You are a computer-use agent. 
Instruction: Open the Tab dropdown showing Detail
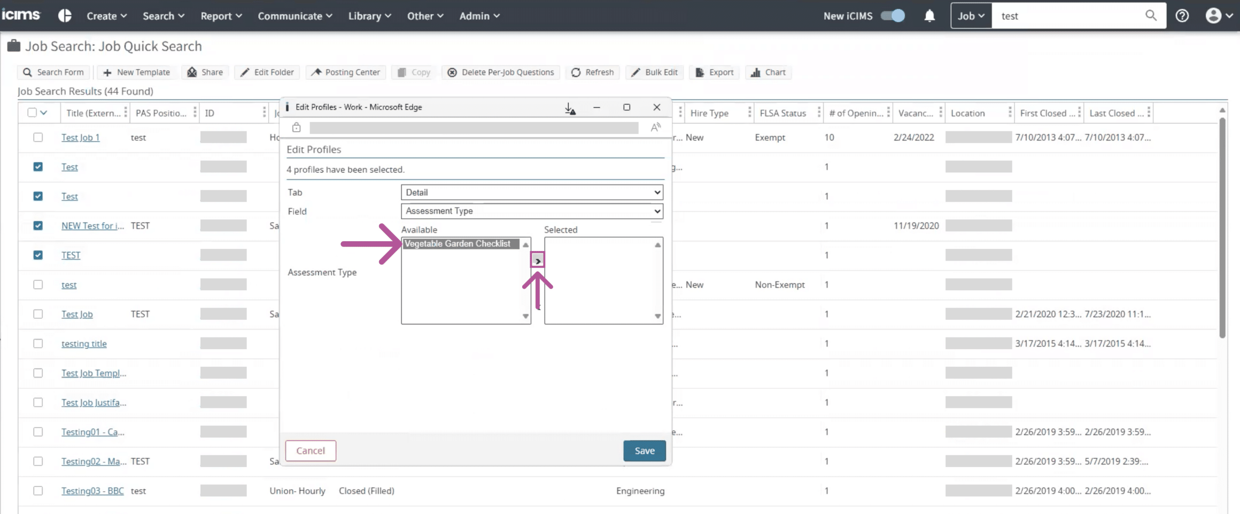tap(532, 192)
